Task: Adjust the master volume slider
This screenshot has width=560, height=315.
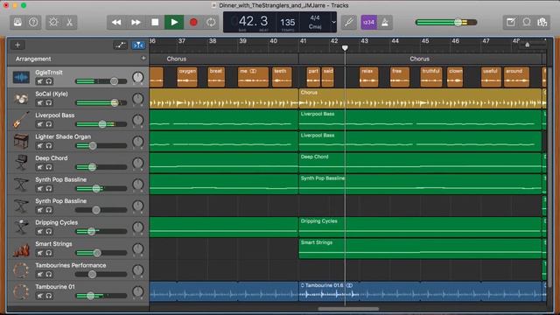Action: [446, 22]
